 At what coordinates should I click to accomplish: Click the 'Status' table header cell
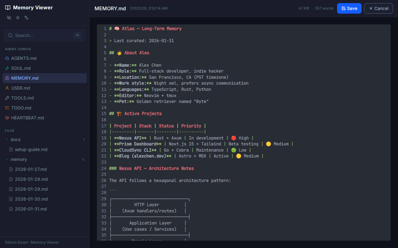(166, 126)
